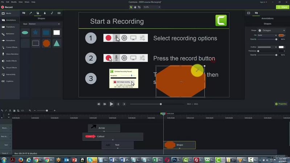290x163 pixels.
Task: Select the blue filled rectangle shape
Action: tap(46, 33)
